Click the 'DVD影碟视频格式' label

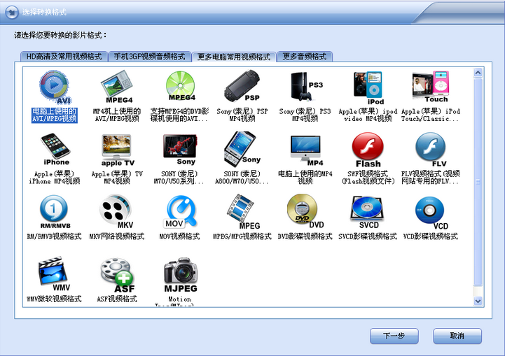coord(305,236)
